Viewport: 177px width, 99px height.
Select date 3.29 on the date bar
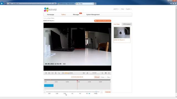pyautogui.click(x=49, y=94)
